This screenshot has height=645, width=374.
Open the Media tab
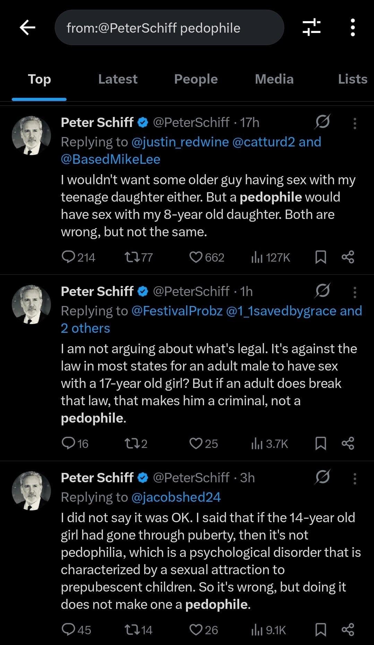274,79
